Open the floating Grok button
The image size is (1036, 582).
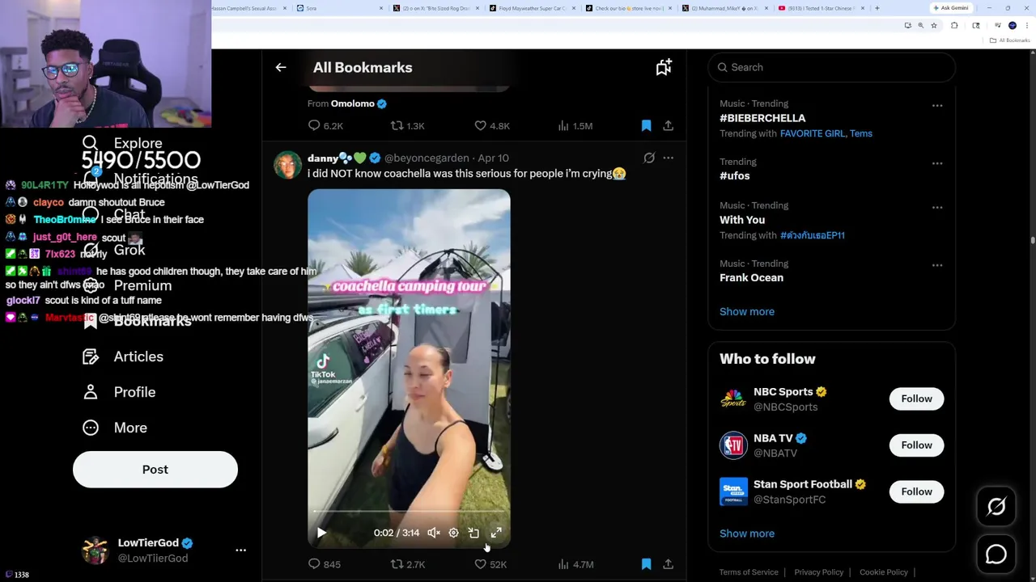pyautogui.click(x=996, y=507)
